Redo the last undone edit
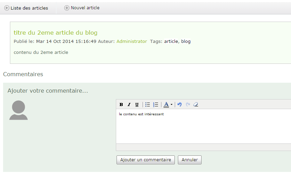Image resolution: width=291 pixels, height=175 pixels. (188, 105)
